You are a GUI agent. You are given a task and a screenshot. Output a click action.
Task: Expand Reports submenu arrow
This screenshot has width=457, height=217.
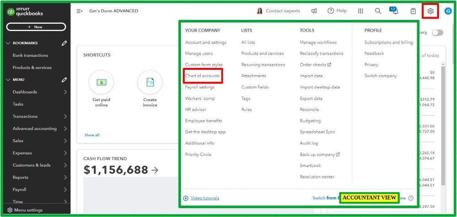[x=65, y=177]
